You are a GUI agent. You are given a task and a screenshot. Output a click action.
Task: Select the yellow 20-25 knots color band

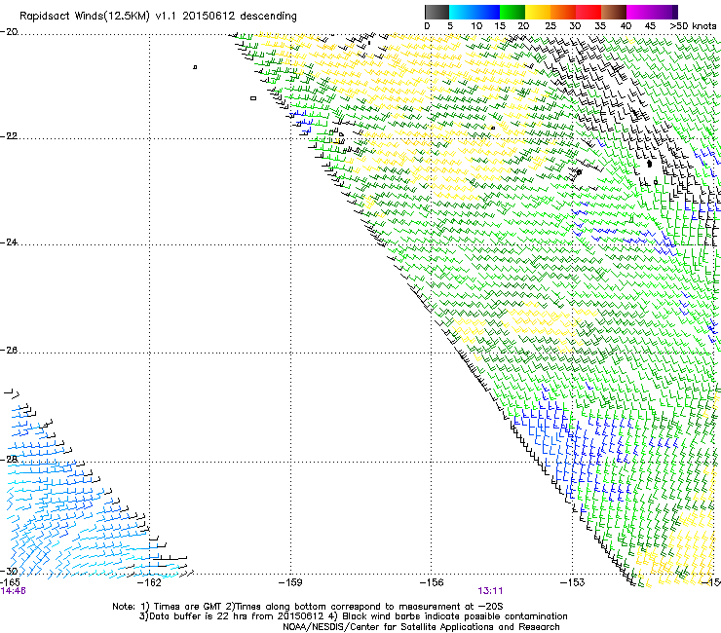538,12
